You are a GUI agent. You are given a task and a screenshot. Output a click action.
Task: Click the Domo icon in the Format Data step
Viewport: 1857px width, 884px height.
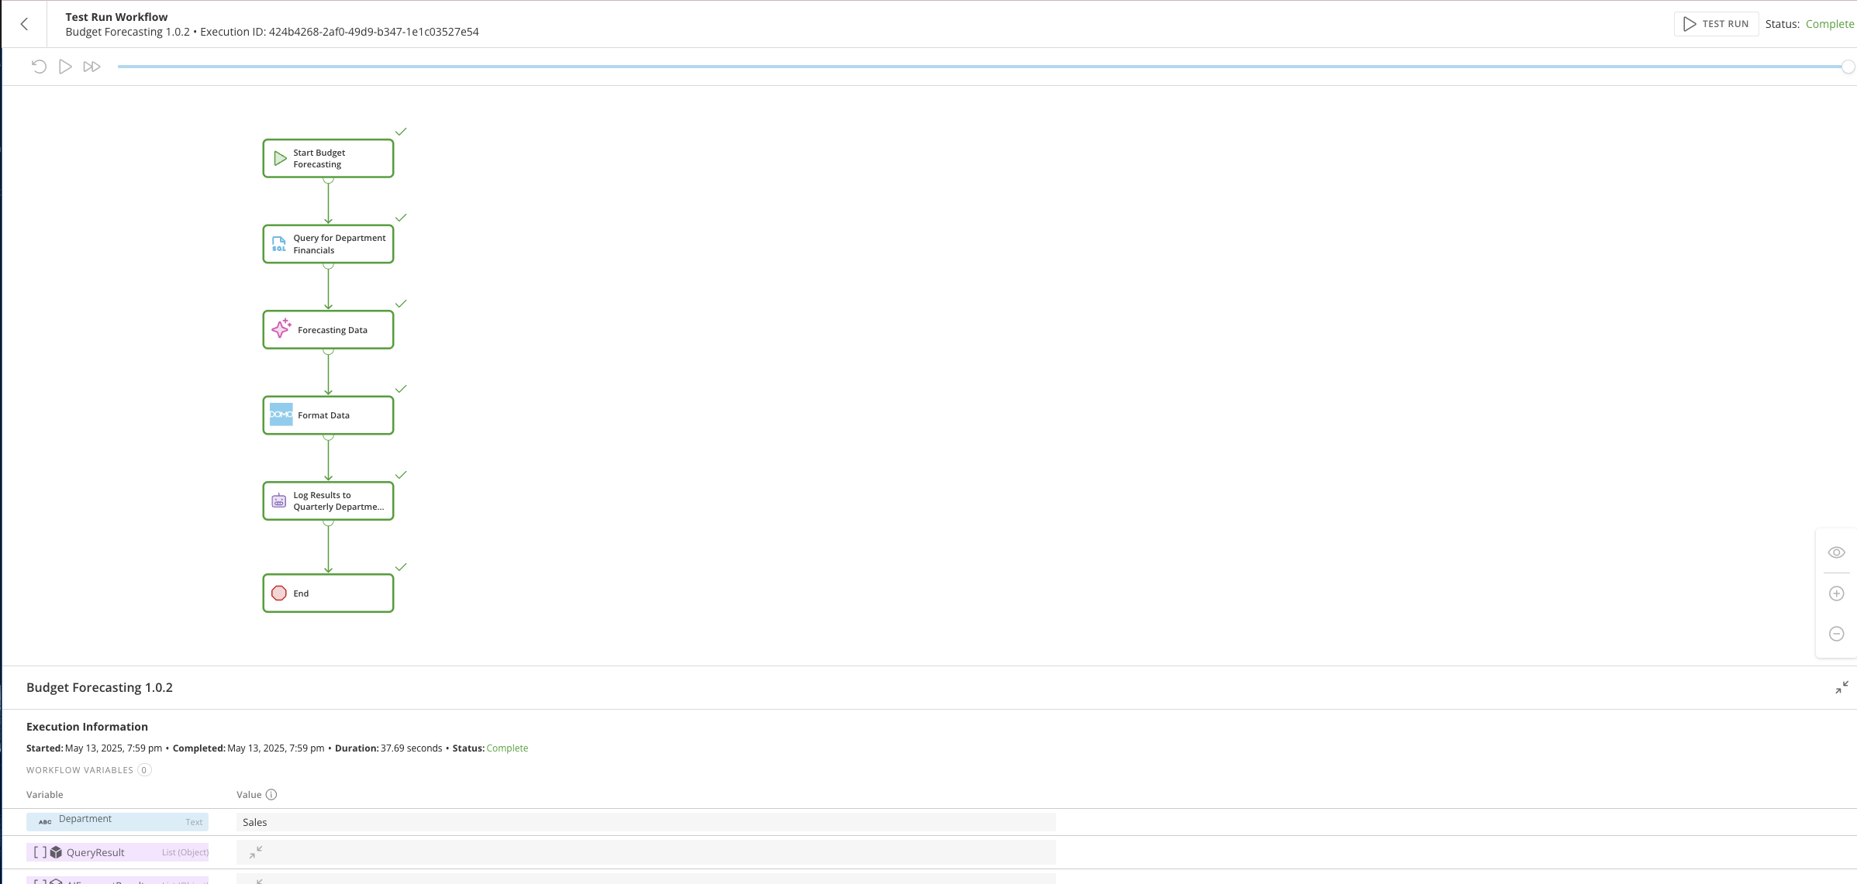point(281,414)
